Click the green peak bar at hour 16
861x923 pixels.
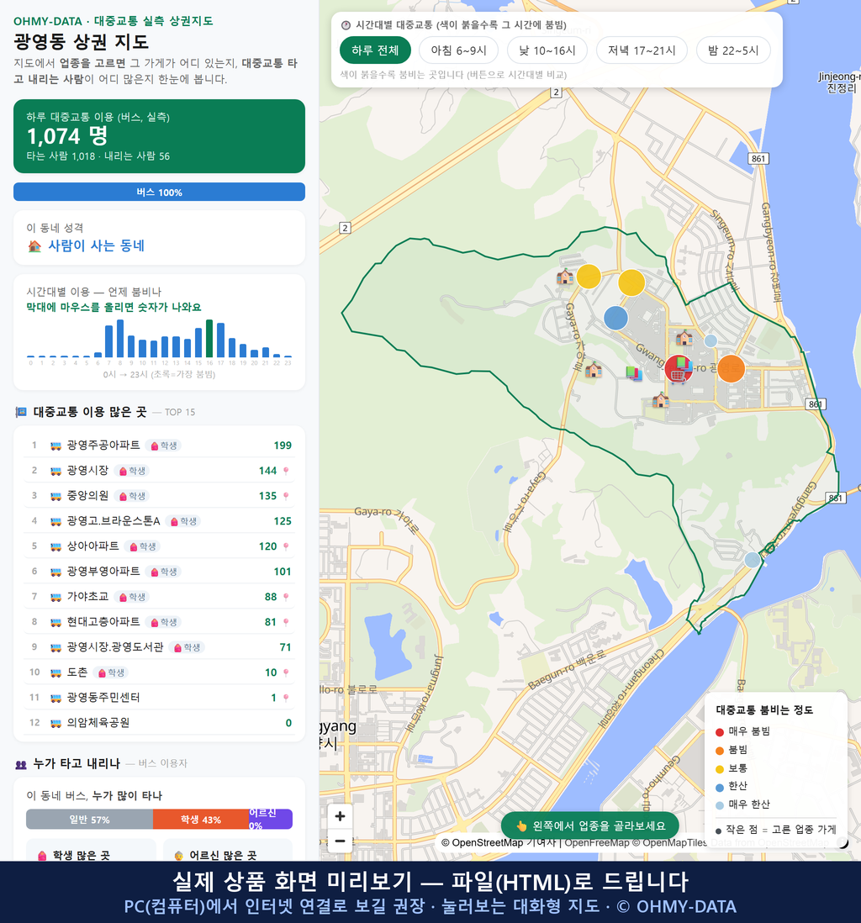click(209, 339)
